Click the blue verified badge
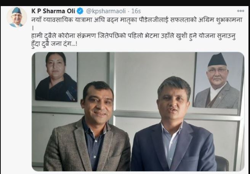Viewport: 250px width, 174px height. point(80,11)
